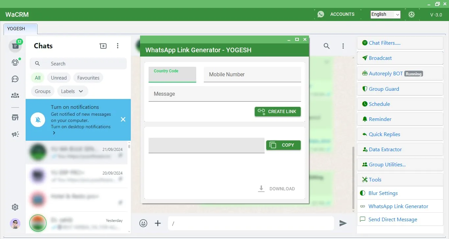
Task: Open the gear settings icon in header
Action: tap(412, 14)
